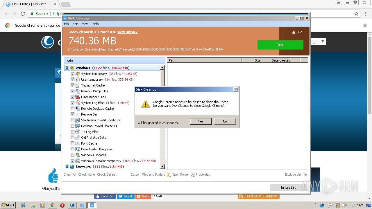
Task: Click the warning icon in dialog
Action: tap(145, 104)
